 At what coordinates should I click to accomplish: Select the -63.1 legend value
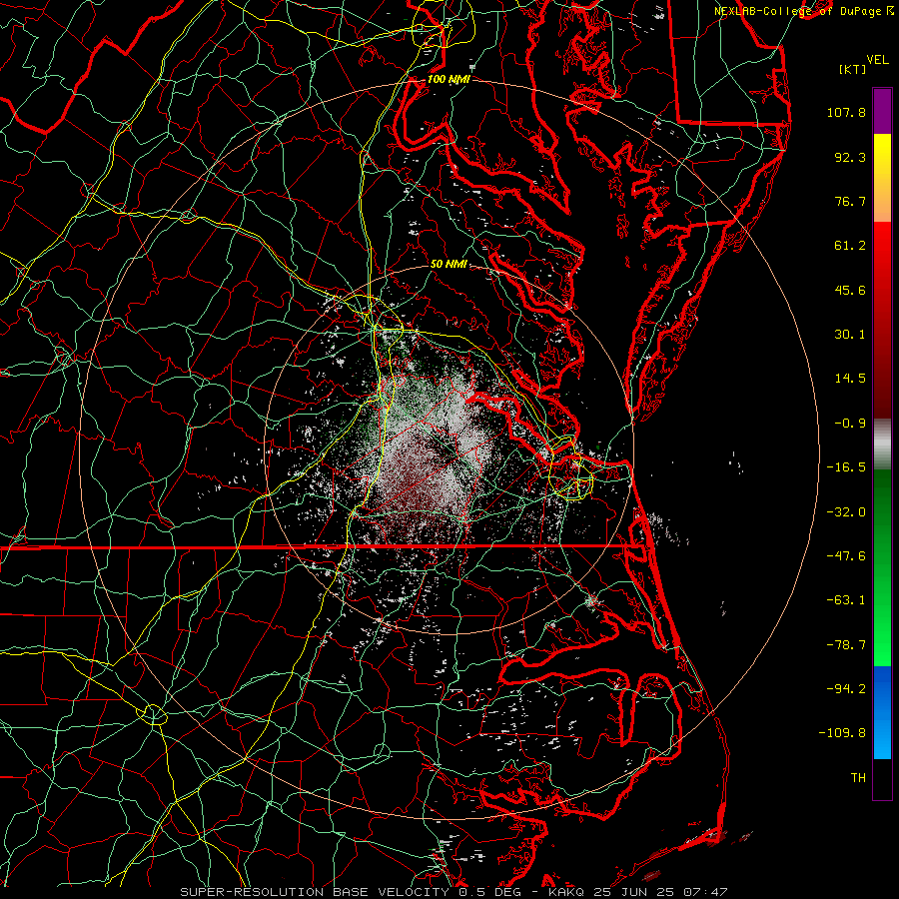click(846, 600)
